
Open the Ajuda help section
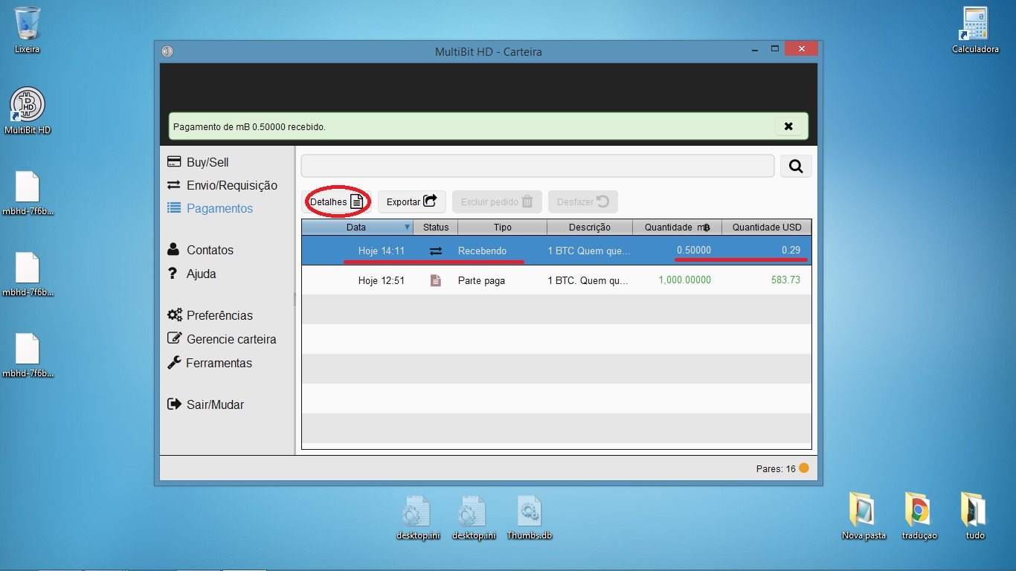click(x=201, y=274)
